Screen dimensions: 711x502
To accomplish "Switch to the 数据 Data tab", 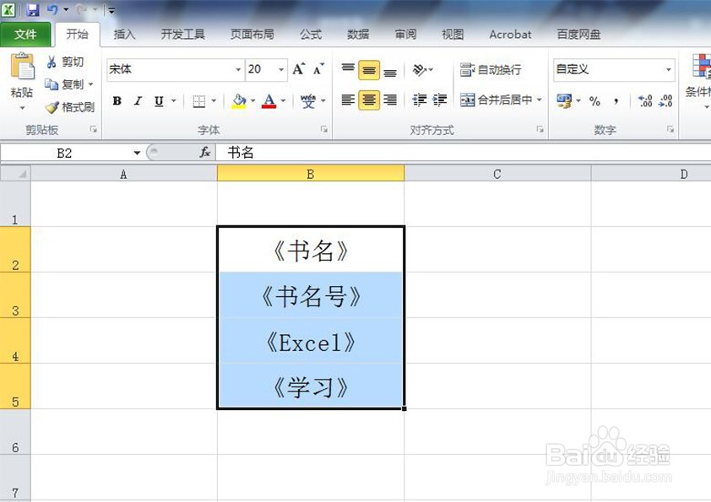I will pyautogui.click(x=358, y=35).
